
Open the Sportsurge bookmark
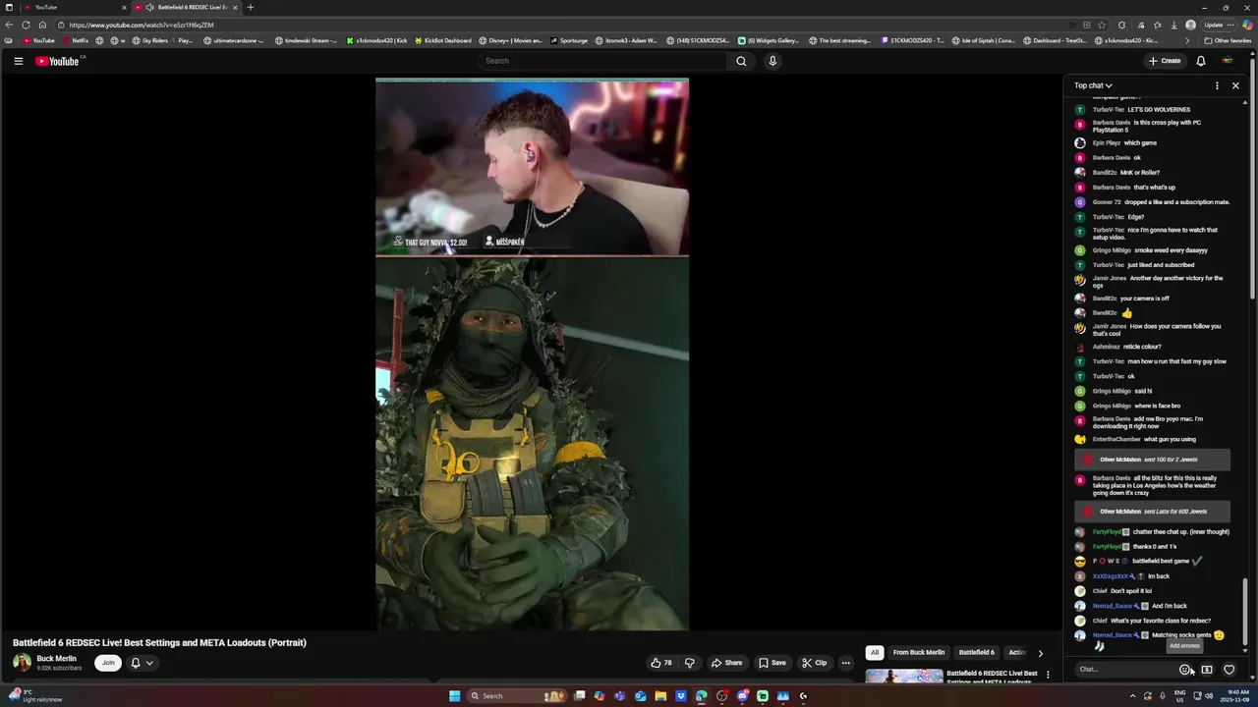click(x=569, y=40)
